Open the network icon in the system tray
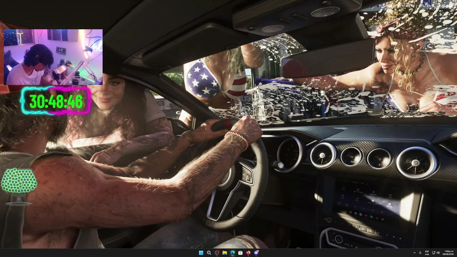Screen dimensions: 457x257 click(x=434, y=253)
